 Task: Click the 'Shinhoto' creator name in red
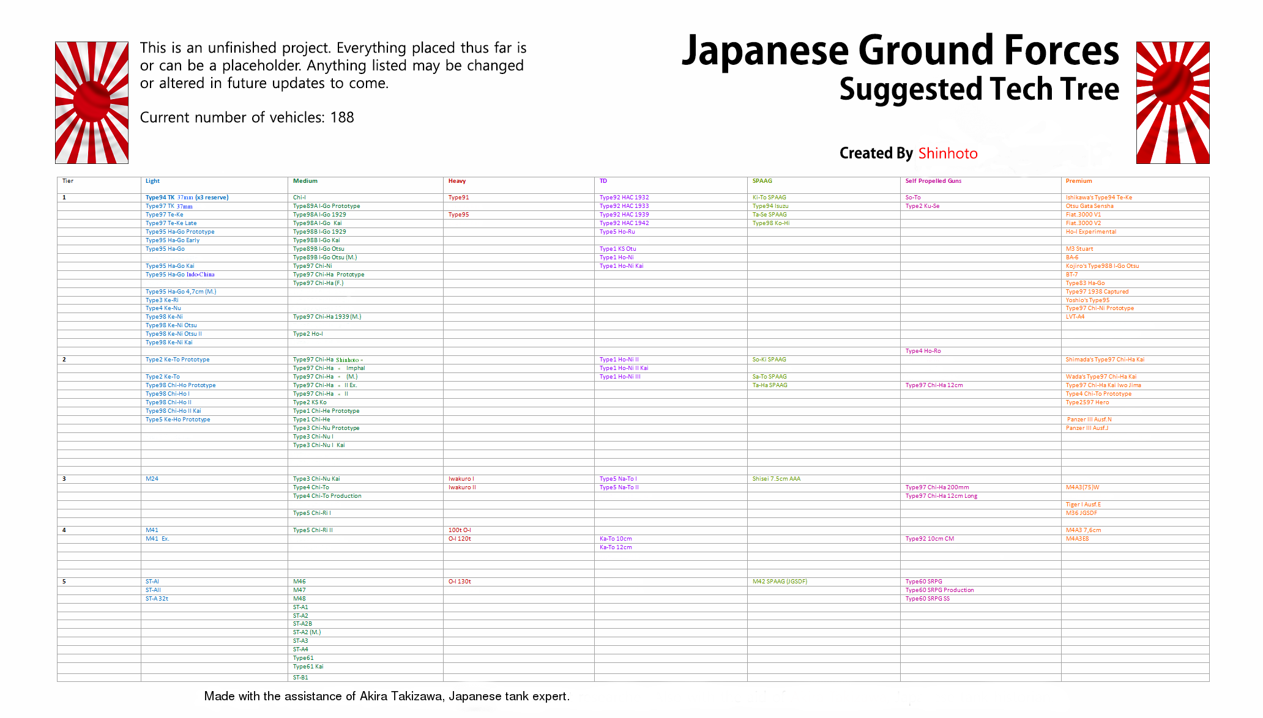click(948, 154)
